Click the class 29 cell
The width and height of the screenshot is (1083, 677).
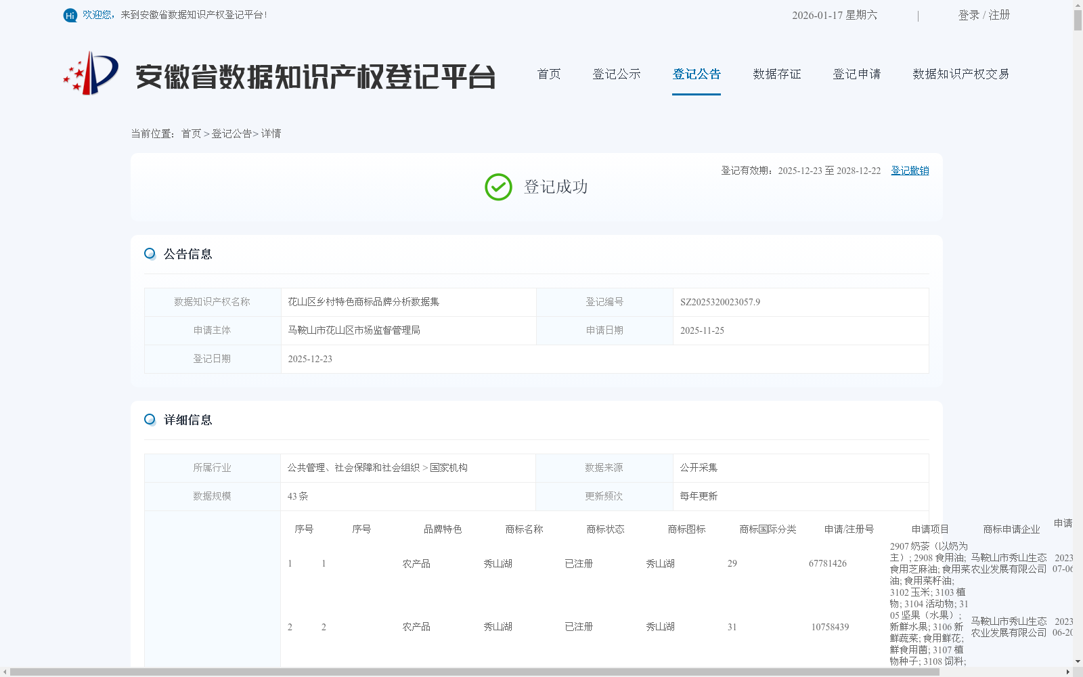click(732, 563)
